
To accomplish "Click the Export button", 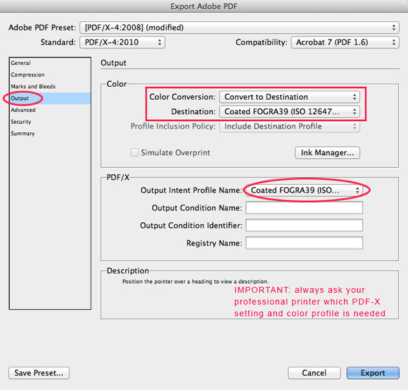I will click(373, 373).
